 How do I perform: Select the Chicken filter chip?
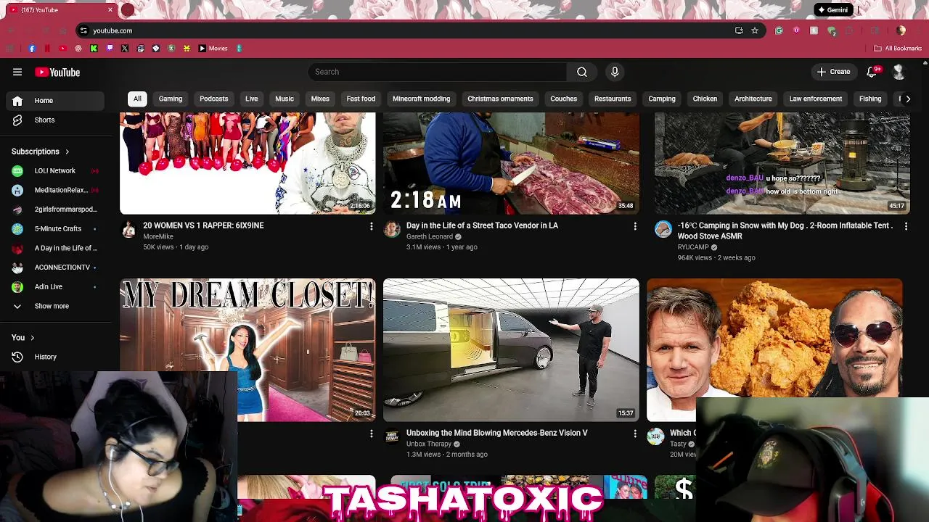coord(705,99)
